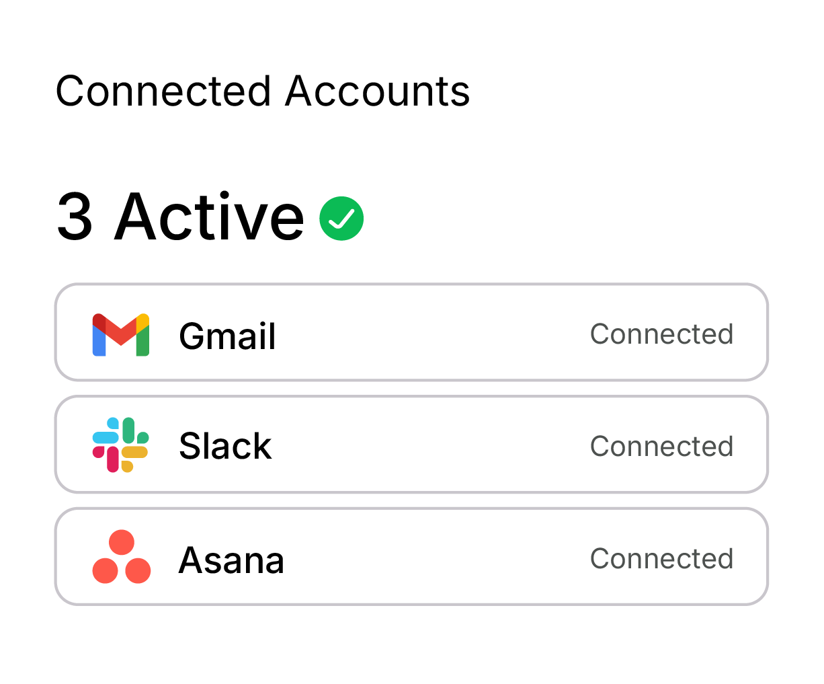The width and height of the screenshot is (824, 684).
Task: Click the green check status indicator
Action: [341, 217]
